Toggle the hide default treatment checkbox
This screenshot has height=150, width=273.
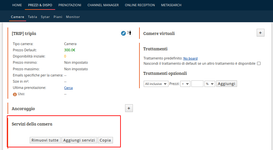[x=259, y=63]
